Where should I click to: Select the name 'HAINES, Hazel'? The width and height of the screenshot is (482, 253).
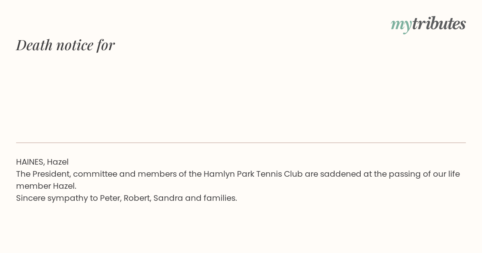coord(42,162)
